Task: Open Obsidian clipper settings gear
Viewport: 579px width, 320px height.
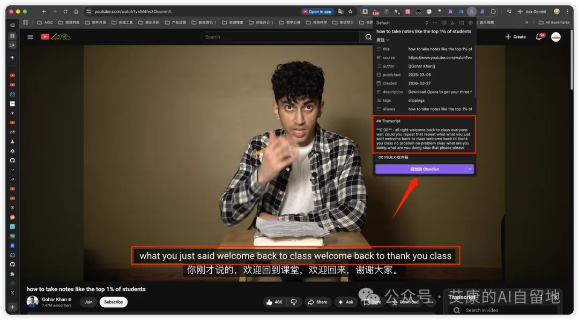Action: [470, 23]
